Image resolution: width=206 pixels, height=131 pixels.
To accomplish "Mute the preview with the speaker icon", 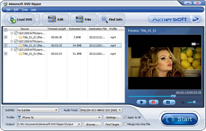I will point(183,102).
